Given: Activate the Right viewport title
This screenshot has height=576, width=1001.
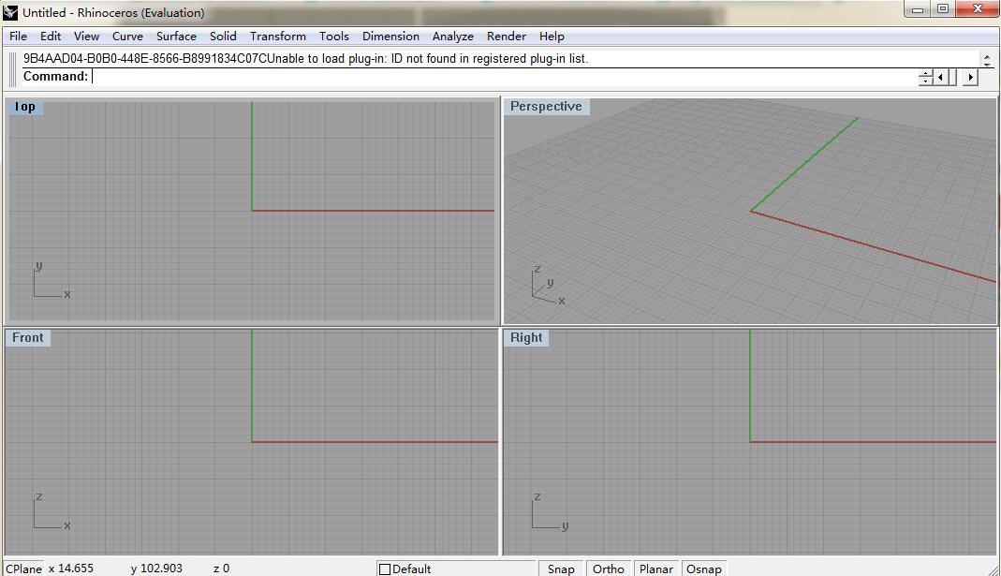Looking at the screenshot, I should [526, 337].
